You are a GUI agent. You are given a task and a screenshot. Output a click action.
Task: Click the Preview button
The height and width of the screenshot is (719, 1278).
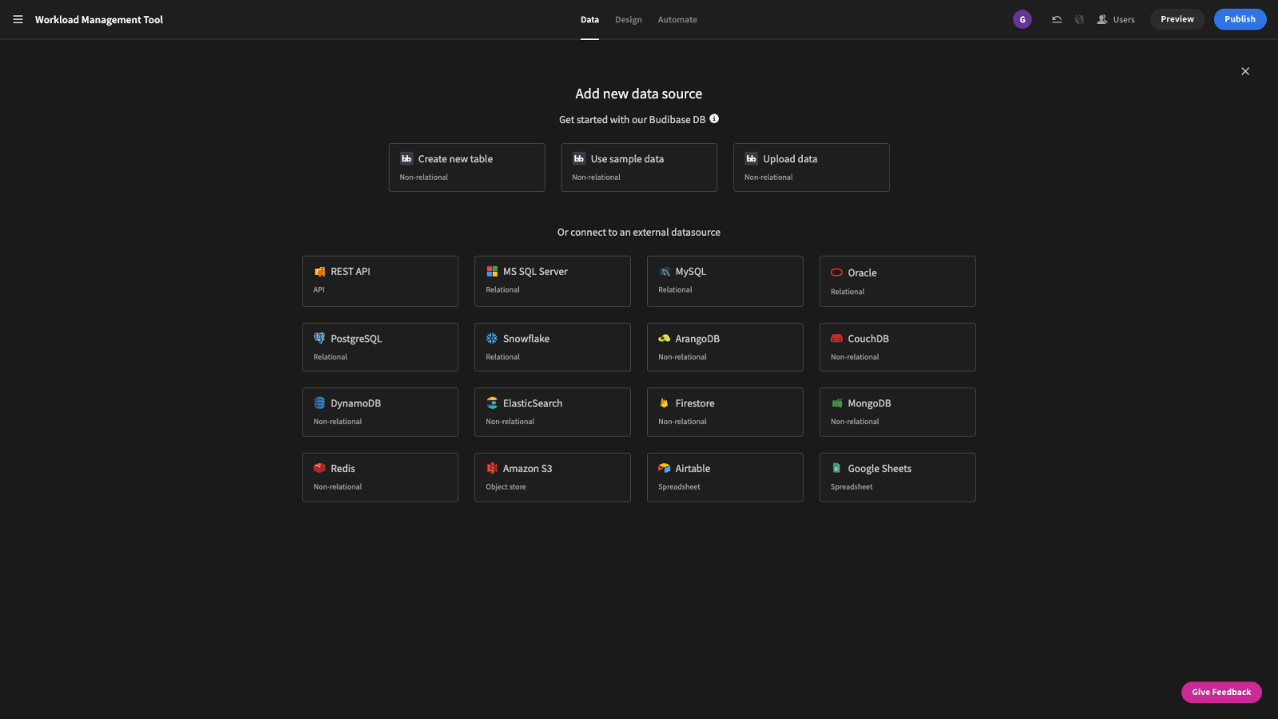point(1177,19)
